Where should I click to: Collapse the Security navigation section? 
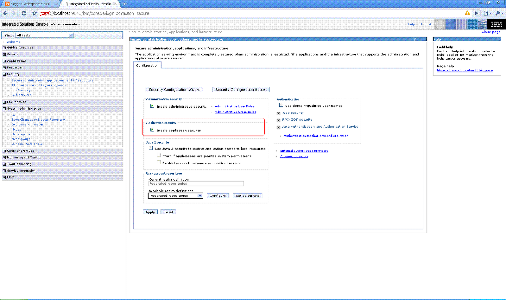click(x=4, y=74)
